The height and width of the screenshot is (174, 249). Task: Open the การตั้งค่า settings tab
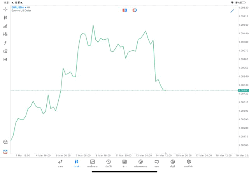189,163
